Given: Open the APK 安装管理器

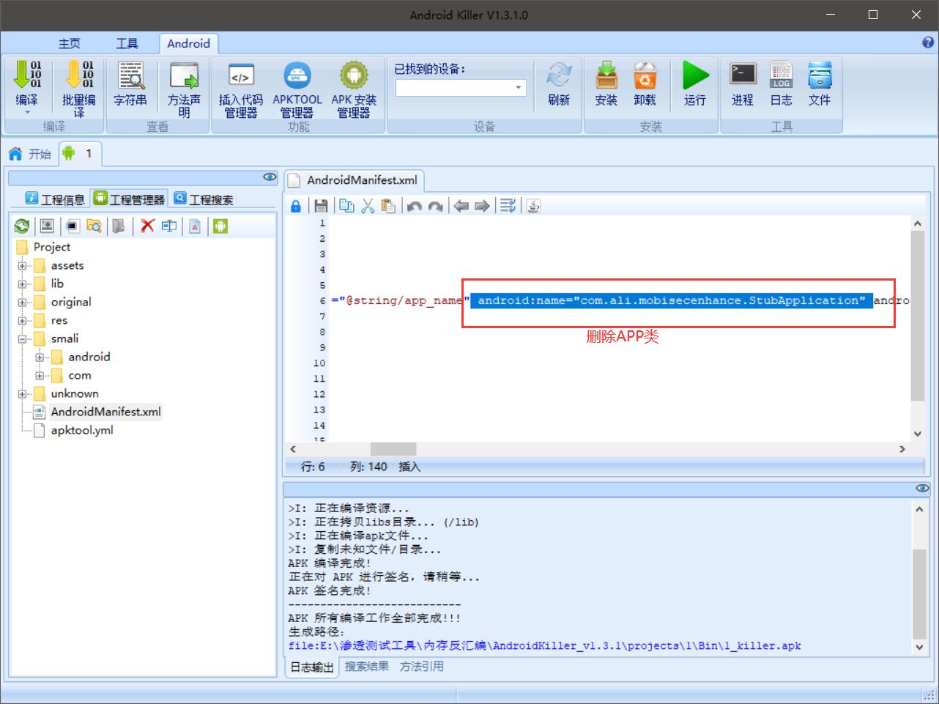Looking at the screenshot, I should (x=354, y=89).
